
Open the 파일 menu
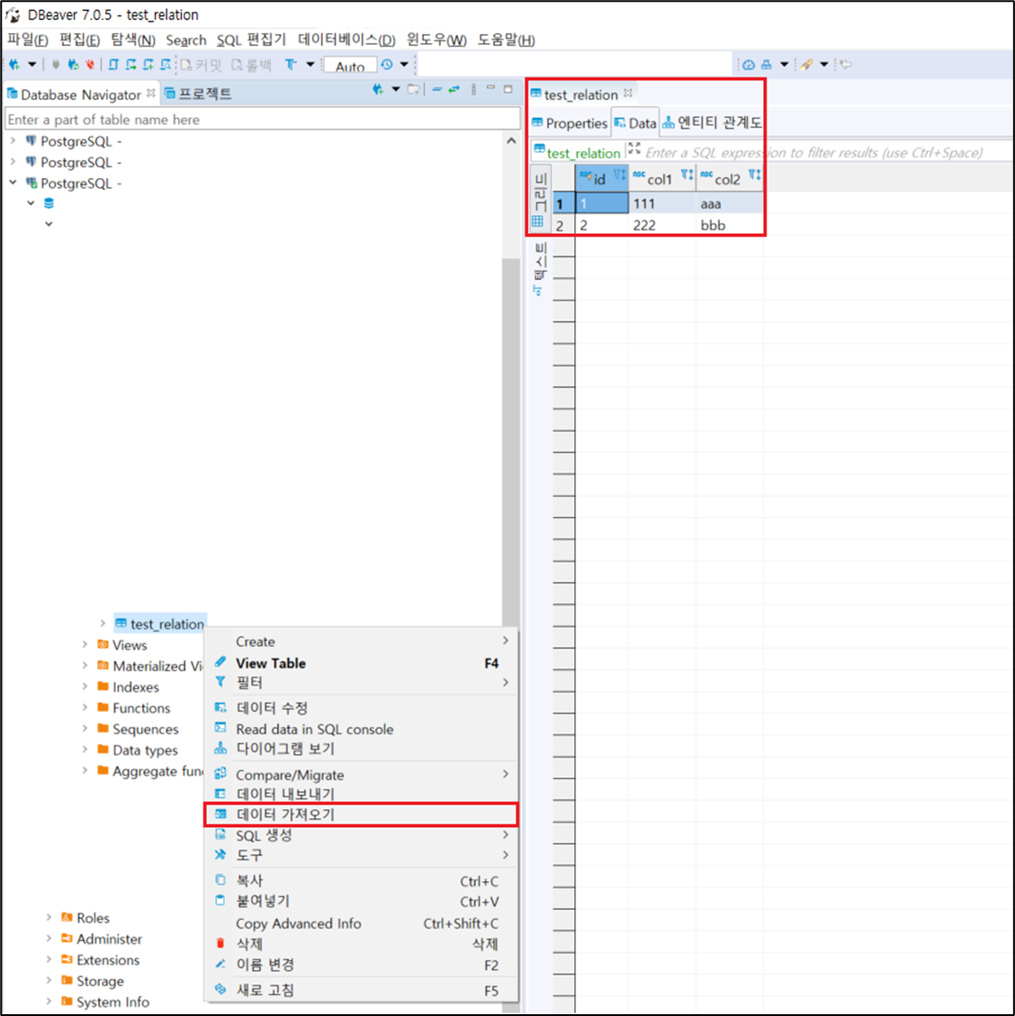coord(27,40)
